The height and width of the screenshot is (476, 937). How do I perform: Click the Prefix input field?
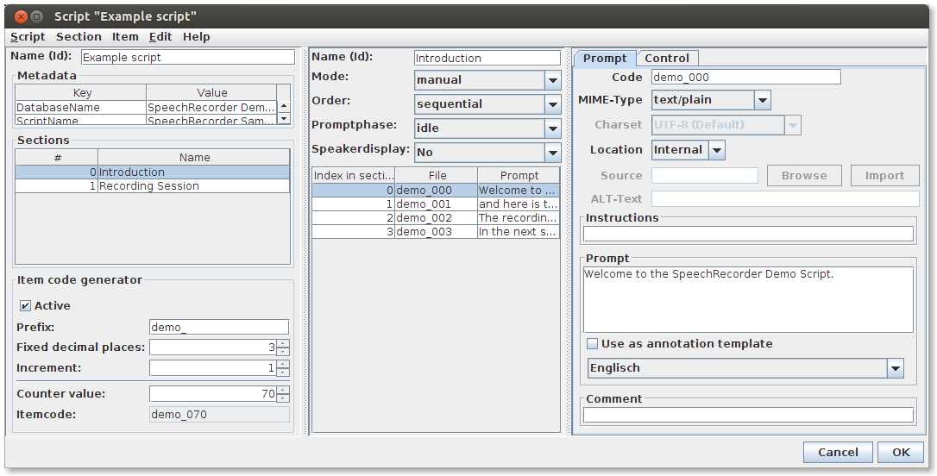point(219,328)
